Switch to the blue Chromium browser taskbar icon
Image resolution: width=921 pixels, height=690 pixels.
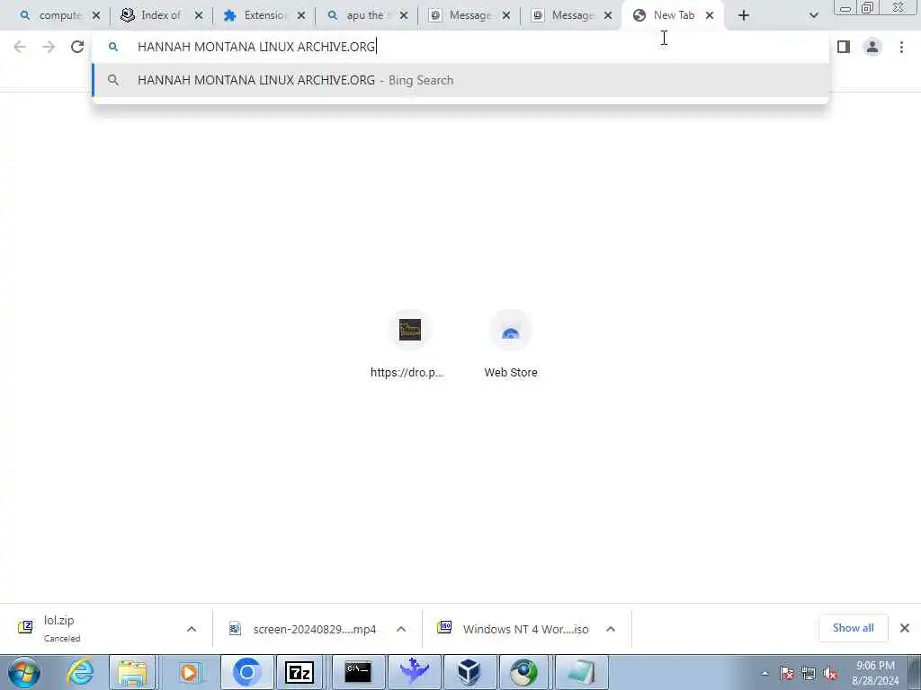[x=246, y=672]
